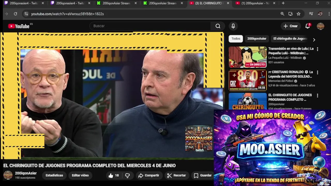Open browser media controls icon
The width and height of the screenshot is (331, 186).
coord(311,14)
